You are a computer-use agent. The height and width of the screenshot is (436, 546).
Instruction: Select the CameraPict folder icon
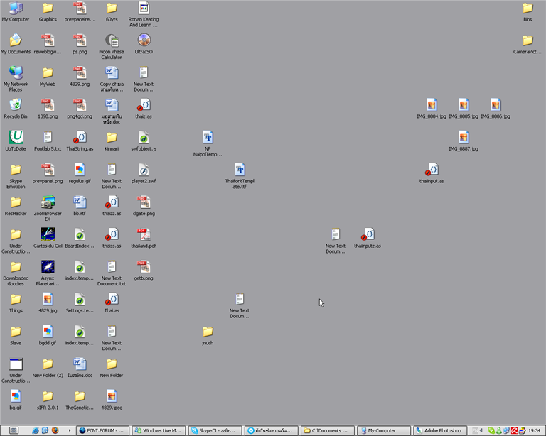(528, 44)
